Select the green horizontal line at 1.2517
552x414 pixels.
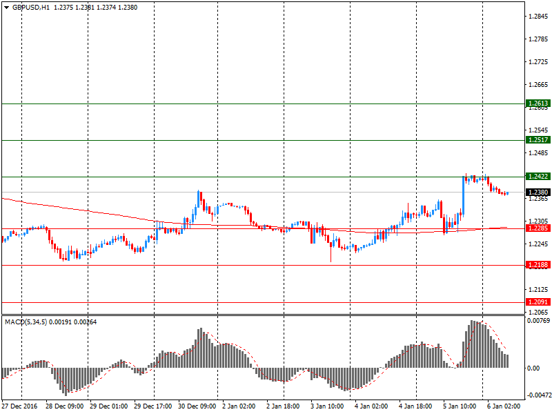click(x=264, y=141)
